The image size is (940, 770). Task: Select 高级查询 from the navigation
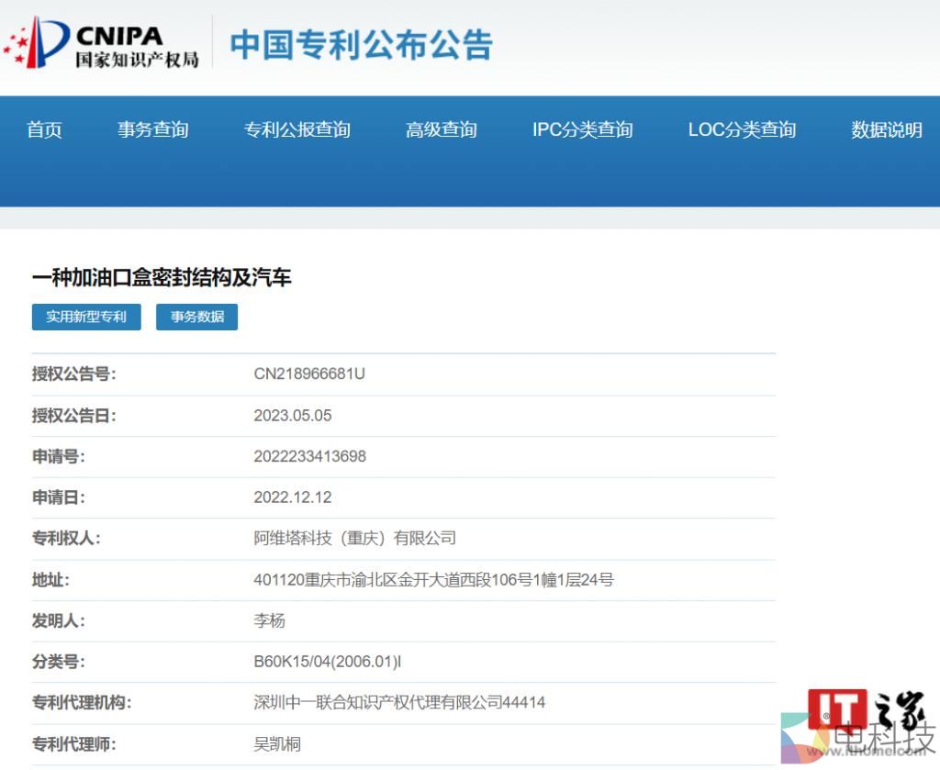(x=441, y=130)
